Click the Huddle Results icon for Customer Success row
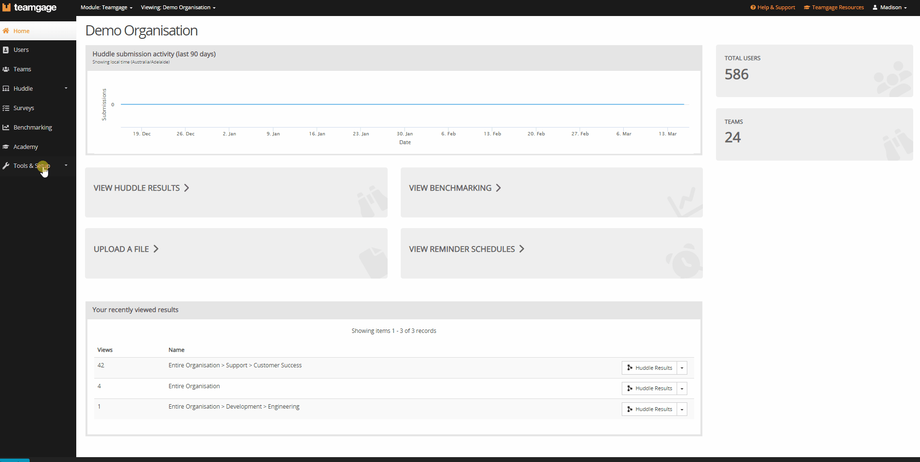Viewport: 920px width, 462px height. click(630, 368)
